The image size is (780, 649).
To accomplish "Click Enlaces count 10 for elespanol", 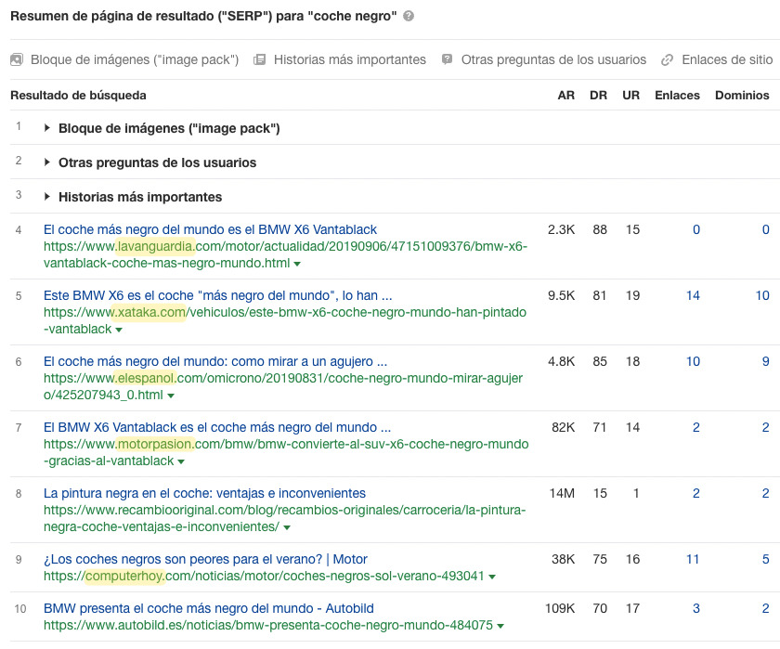I will coord(693,361).
